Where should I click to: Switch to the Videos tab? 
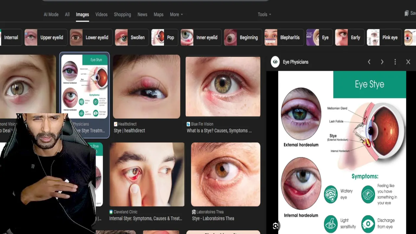pyautogui.click(x=101, y=15)
